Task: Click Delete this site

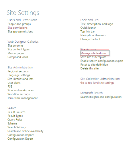Action: [89, 68]
